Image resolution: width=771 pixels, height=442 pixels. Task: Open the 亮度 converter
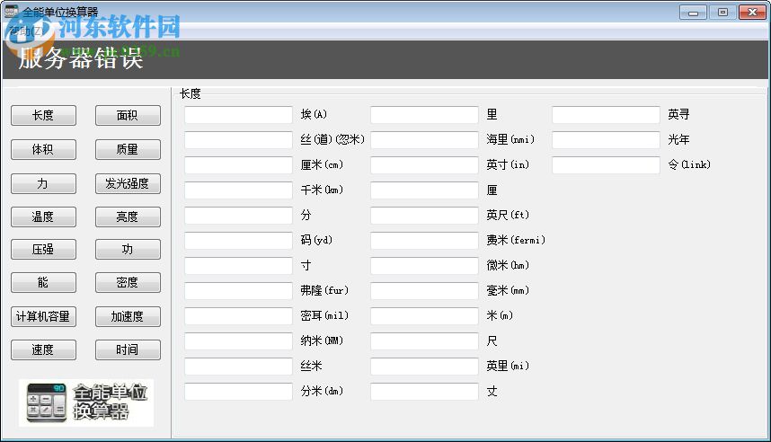pos(128,217)
